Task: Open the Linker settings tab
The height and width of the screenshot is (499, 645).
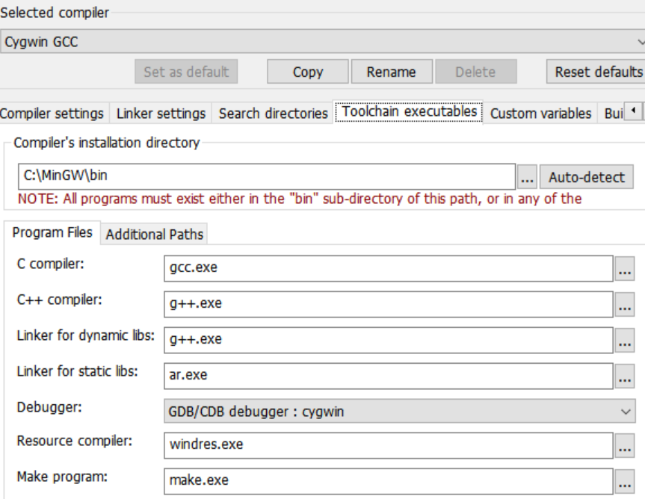Action: (x=161, y=114)
